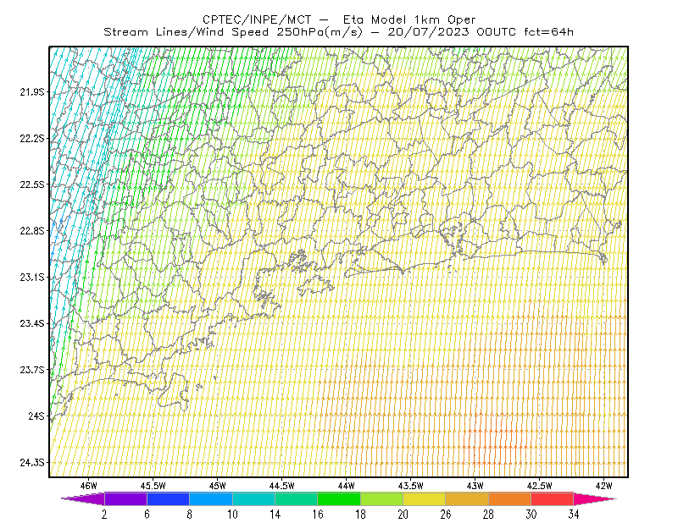Image resolution: width=678 pixels, height=523 pixels.
Task: Click the teal-green legend segment after 14
Action: point(296,498)
